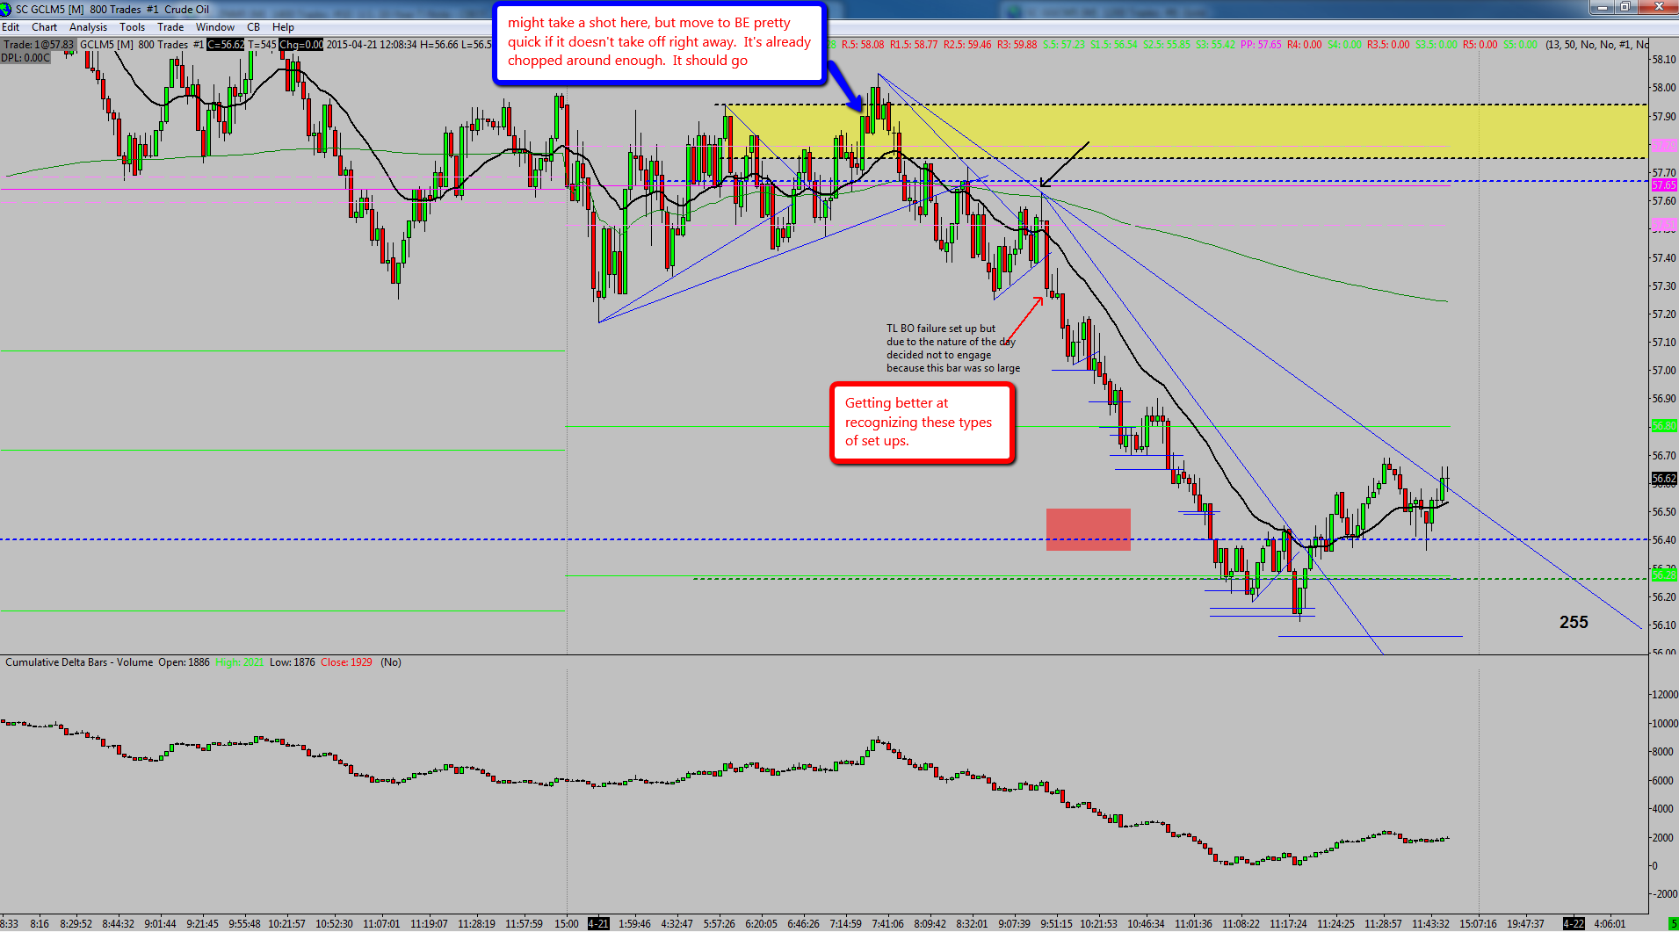Click the '11:43:32' label on the time axis

[1431, 924]
